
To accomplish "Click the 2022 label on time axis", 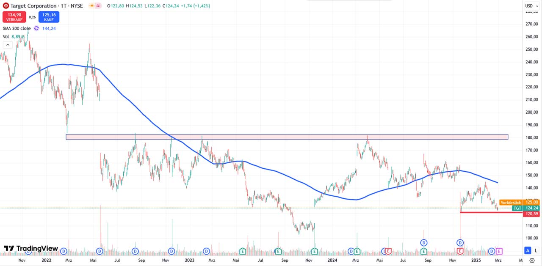I will pyautogui.click(x=47, y=261).
